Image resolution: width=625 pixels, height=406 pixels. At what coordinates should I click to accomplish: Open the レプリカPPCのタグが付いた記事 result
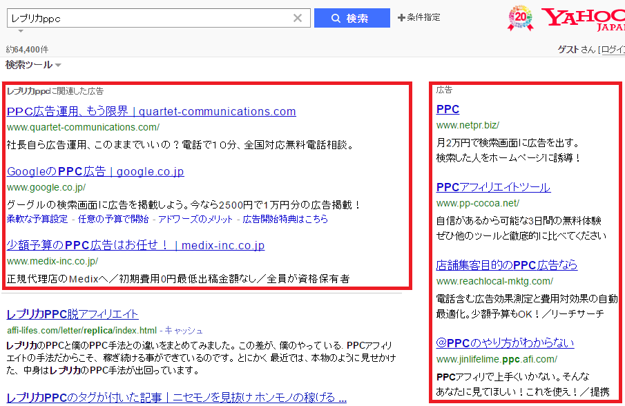tap(177, 398)
